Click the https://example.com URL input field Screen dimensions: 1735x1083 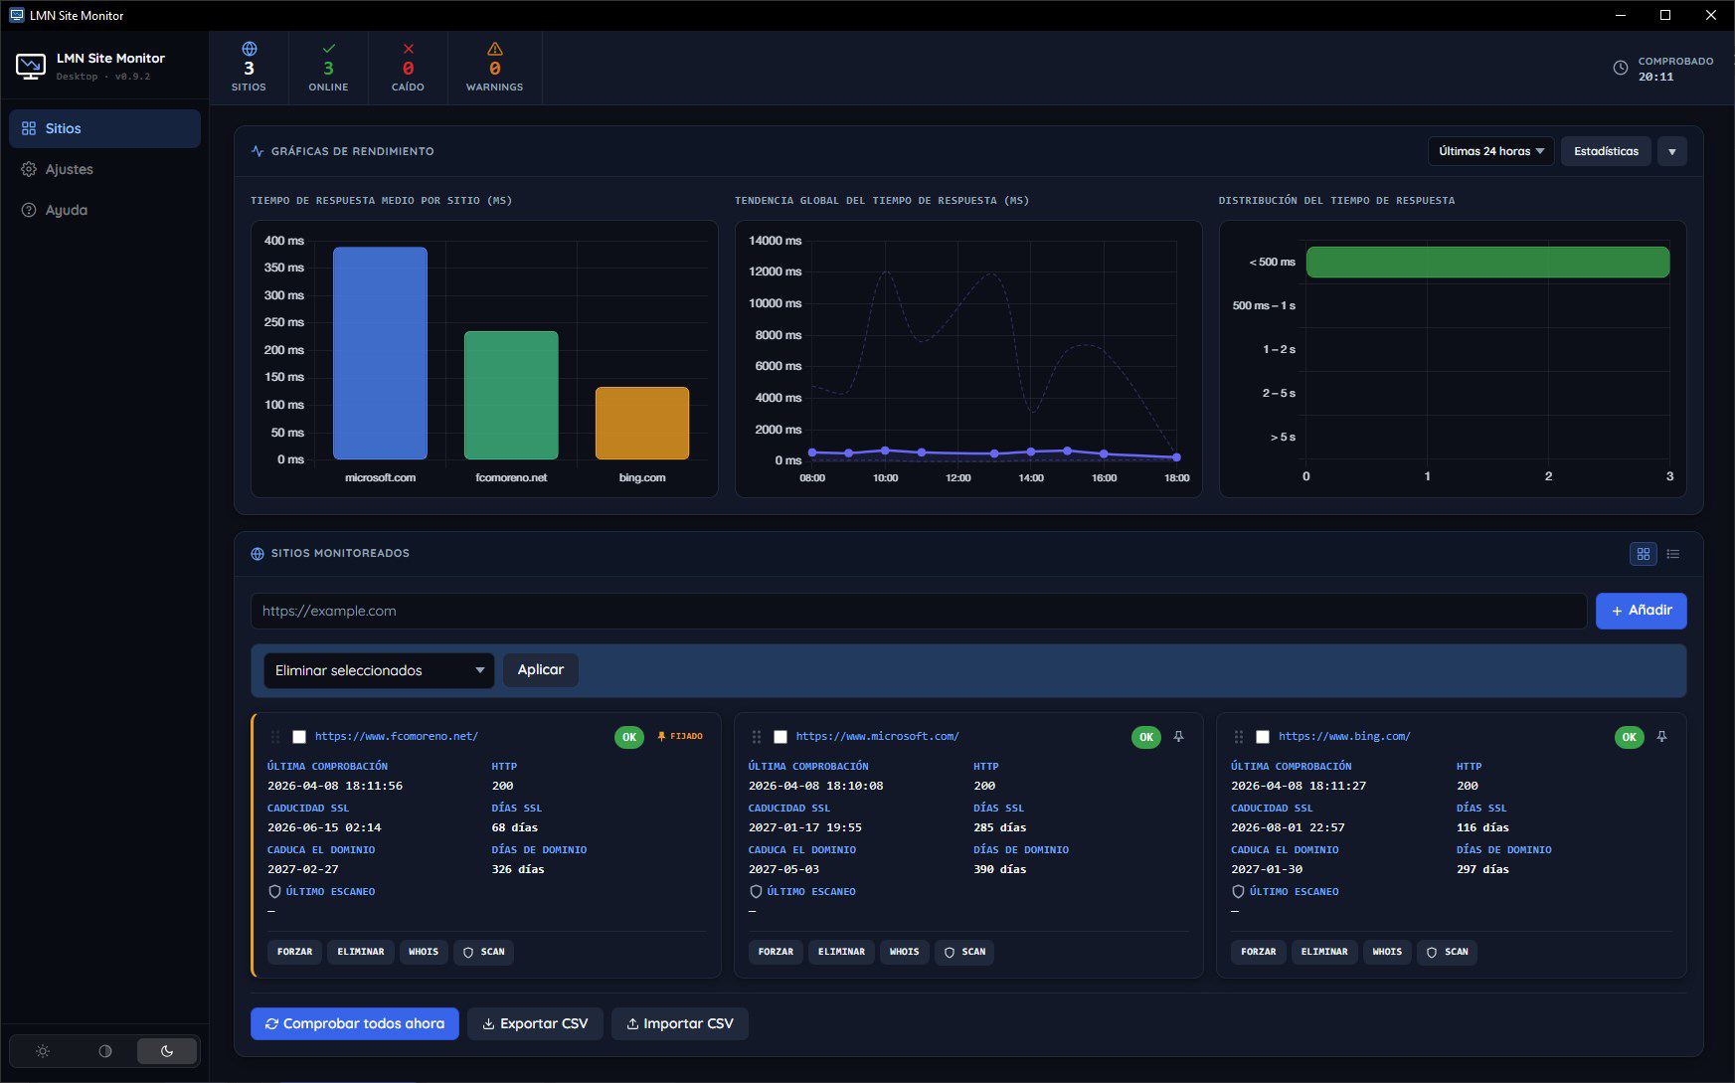(919, 611)
